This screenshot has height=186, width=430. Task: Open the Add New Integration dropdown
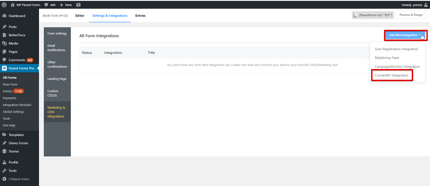tap(405, 35)
